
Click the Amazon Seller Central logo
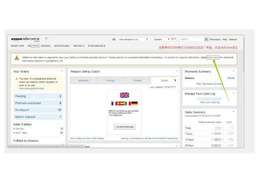[x=25, y=39]
